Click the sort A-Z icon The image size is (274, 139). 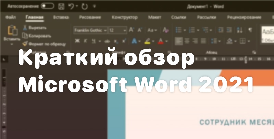[239, 30]
